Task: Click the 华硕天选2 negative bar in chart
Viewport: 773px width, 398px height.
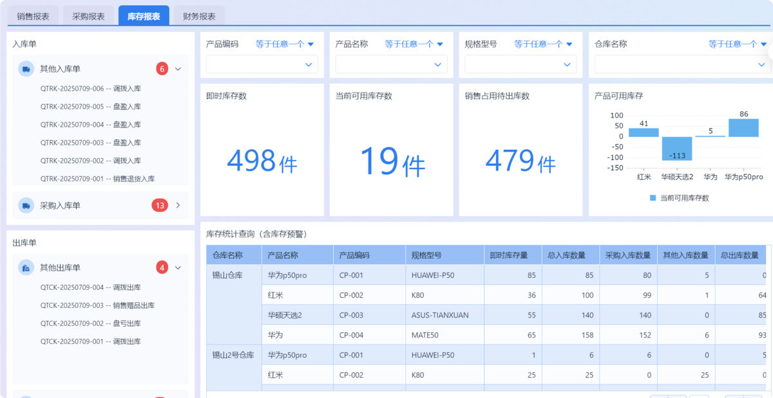Action: point(676,149)
